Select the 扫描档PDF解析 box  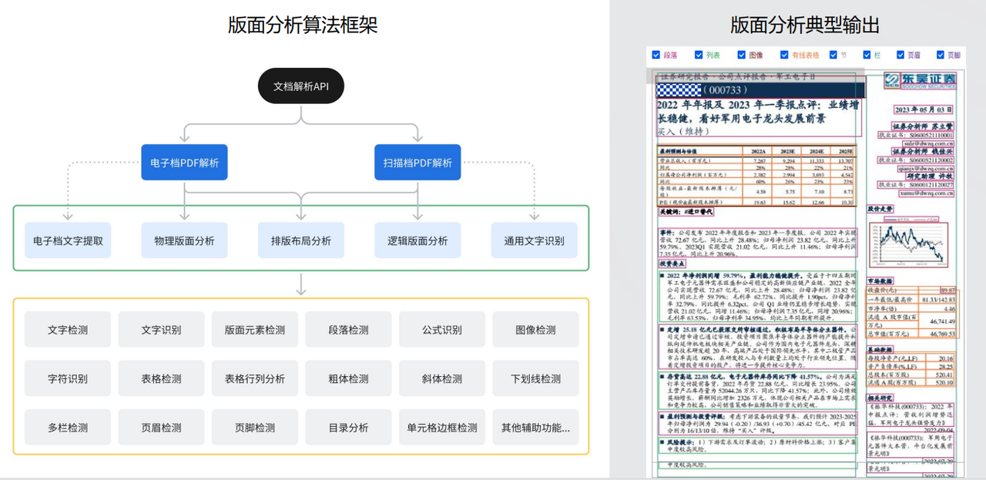tap(418, 163)
